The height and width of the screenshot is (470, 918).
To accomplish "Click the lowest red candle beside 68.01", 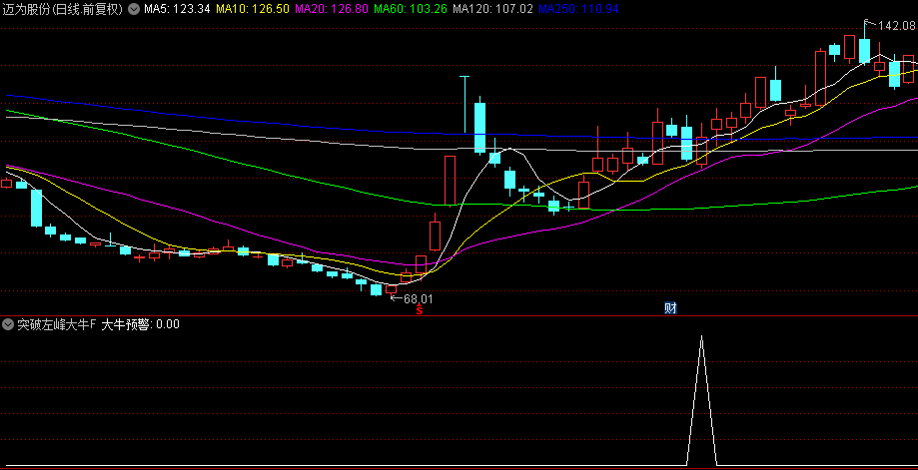I will click(391, 289).
